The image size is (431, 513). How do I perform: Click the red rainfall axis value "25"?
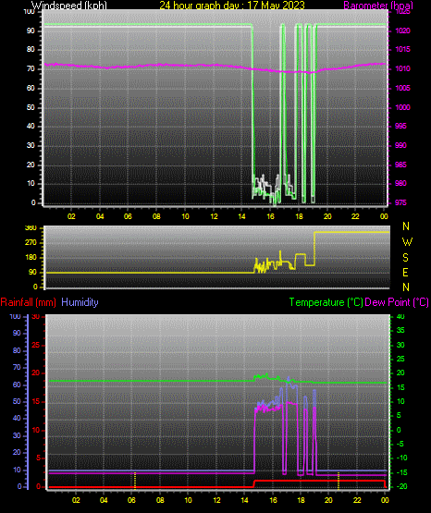coord(36,345)
